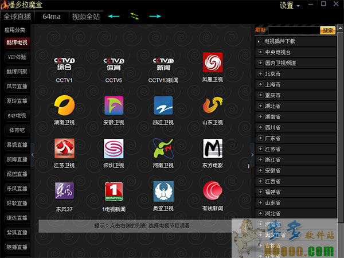Select the 安徽卫视 channel icon
This screenshot has height=258, width=344.
pos(114,105)
